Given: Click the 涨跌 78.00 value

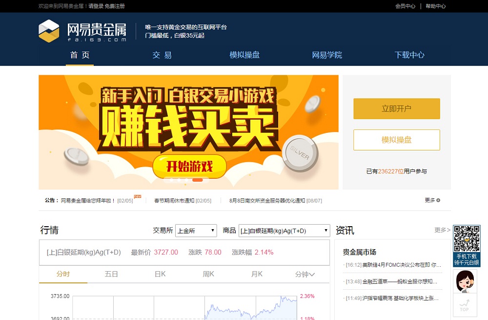Looking at the screenshot, I should (x=213, y=253).
